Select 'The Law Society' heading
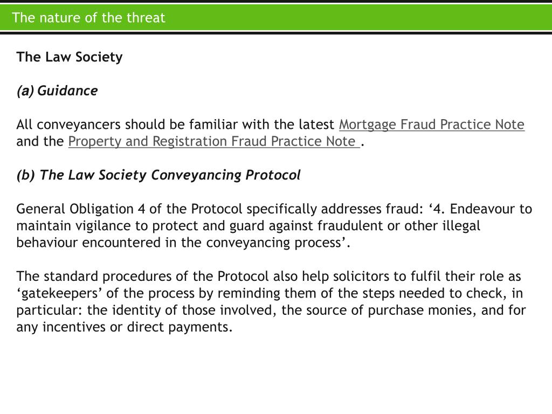 point(70,57)
